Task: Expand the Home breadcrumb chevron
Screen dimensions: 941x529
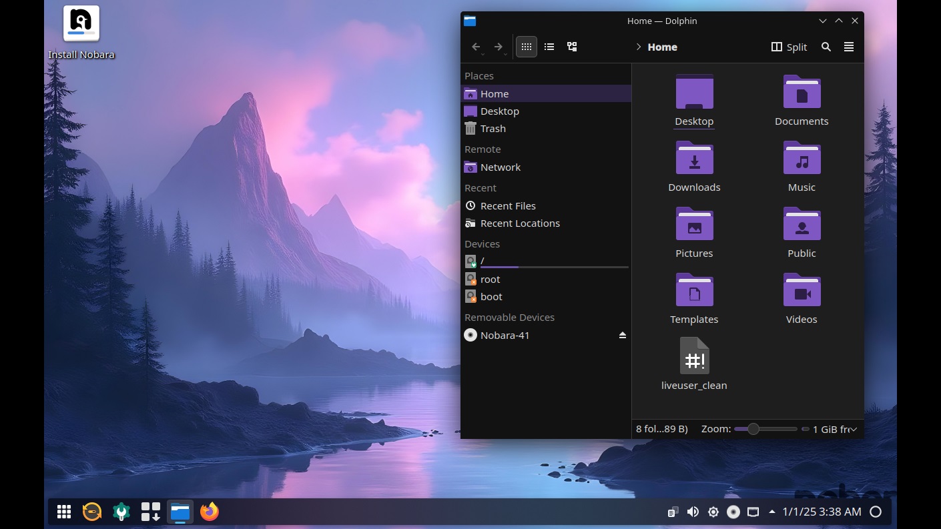Action: coord(639,47)
